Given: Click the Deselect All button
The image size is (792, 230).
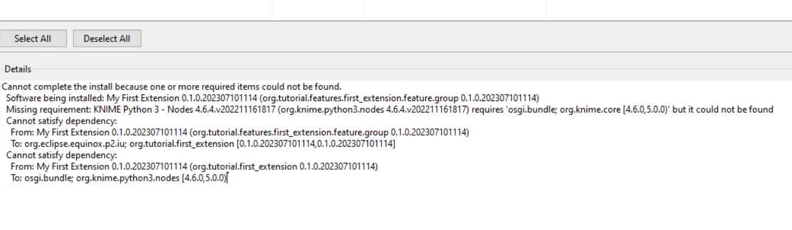Looking at the screenshot, I should (x=107, y=38).
